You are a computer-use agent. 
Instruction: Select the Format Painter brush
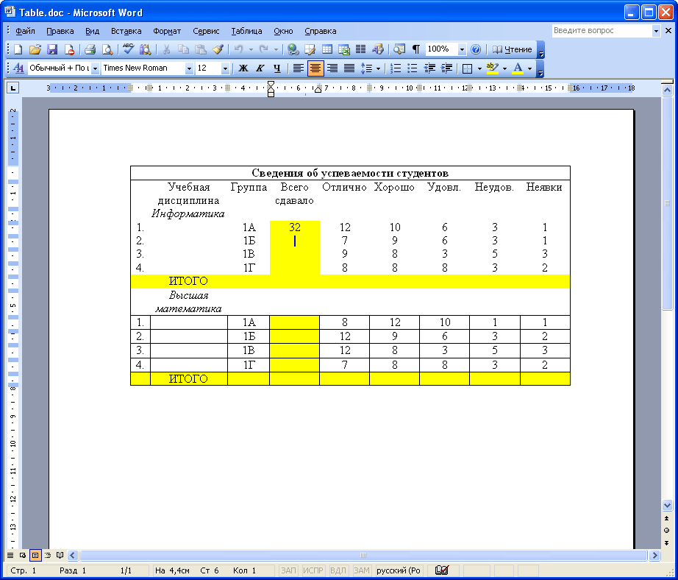[x=218, y=49]
